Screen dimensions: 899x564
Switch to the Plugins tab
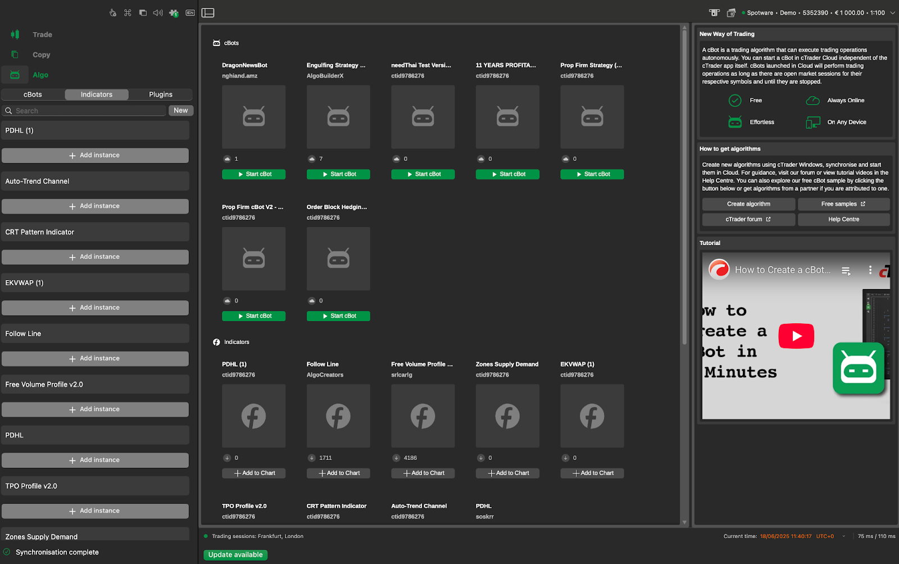pos(161,94)
